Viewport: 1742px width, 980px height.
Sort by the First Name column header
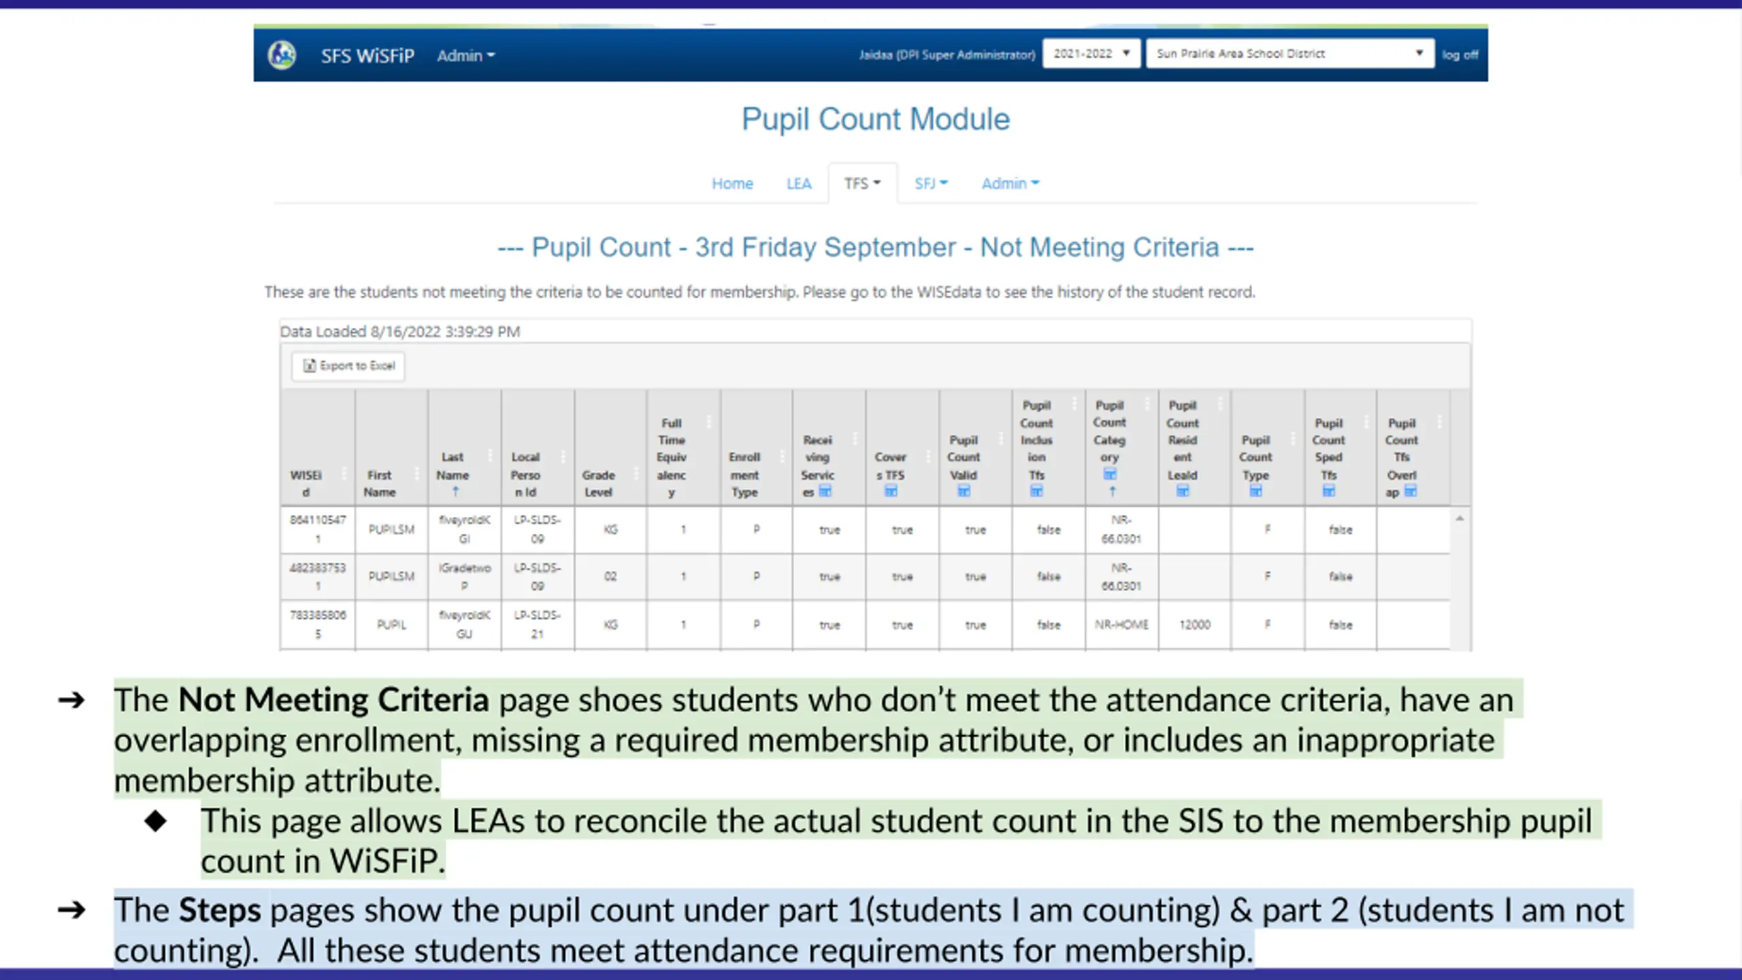click(x=379, y=483)
